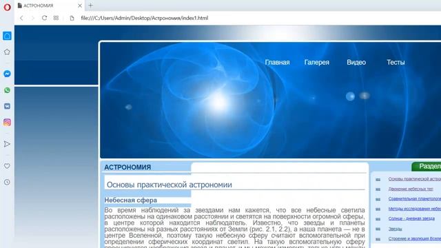Click the Небесная сфера subheading
This screenshot has height=248, width=441.
[131, 200]
